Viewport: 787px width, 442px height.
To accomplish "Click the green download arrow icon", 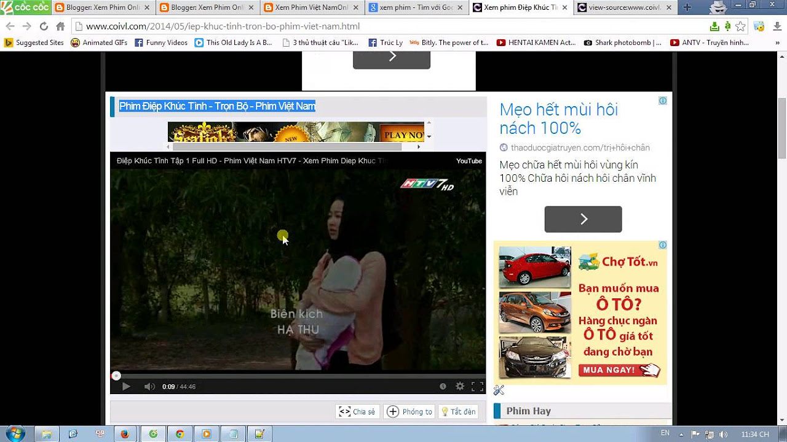I will pos(714,26).
